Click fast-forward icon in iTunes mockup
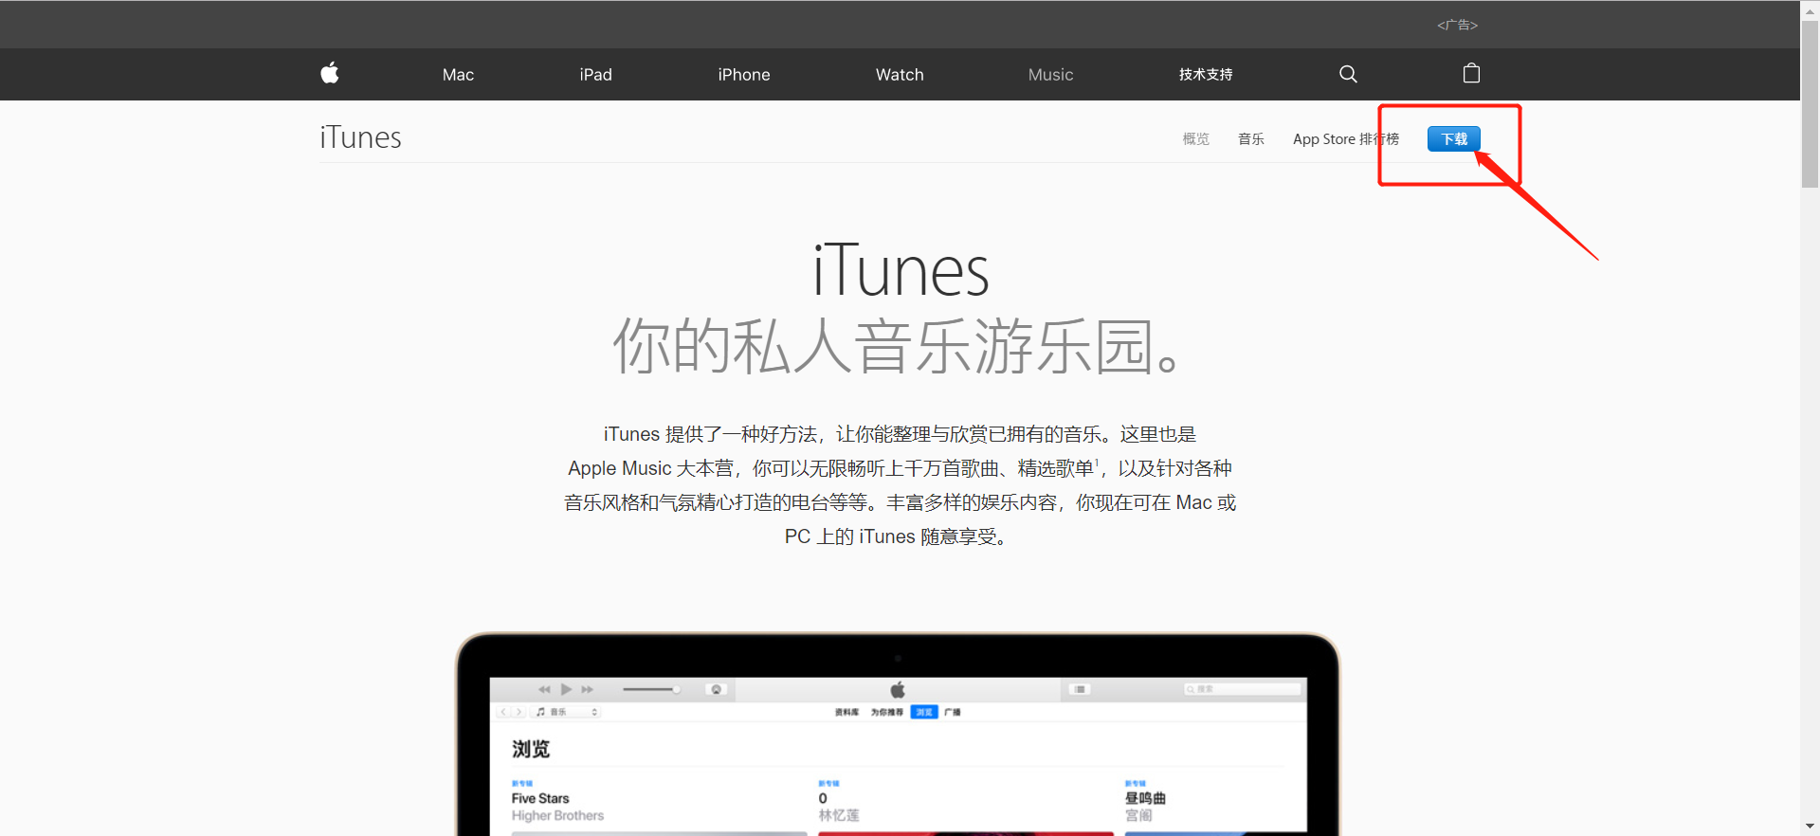The height and width of the screenshot is (836, 1820). click(588, 689)
